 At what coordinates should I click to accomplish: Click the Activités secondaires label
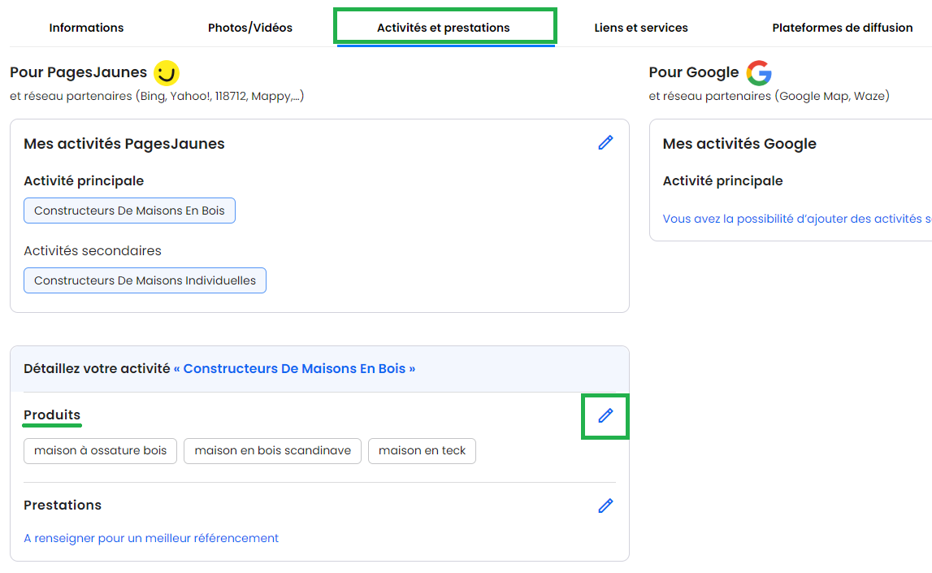[x=93, y=251]
